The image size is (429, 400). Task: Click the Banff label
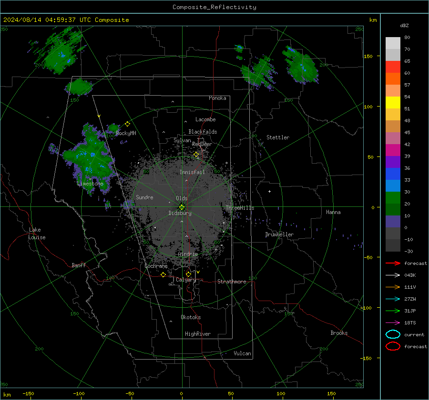[x=79, y=265]
